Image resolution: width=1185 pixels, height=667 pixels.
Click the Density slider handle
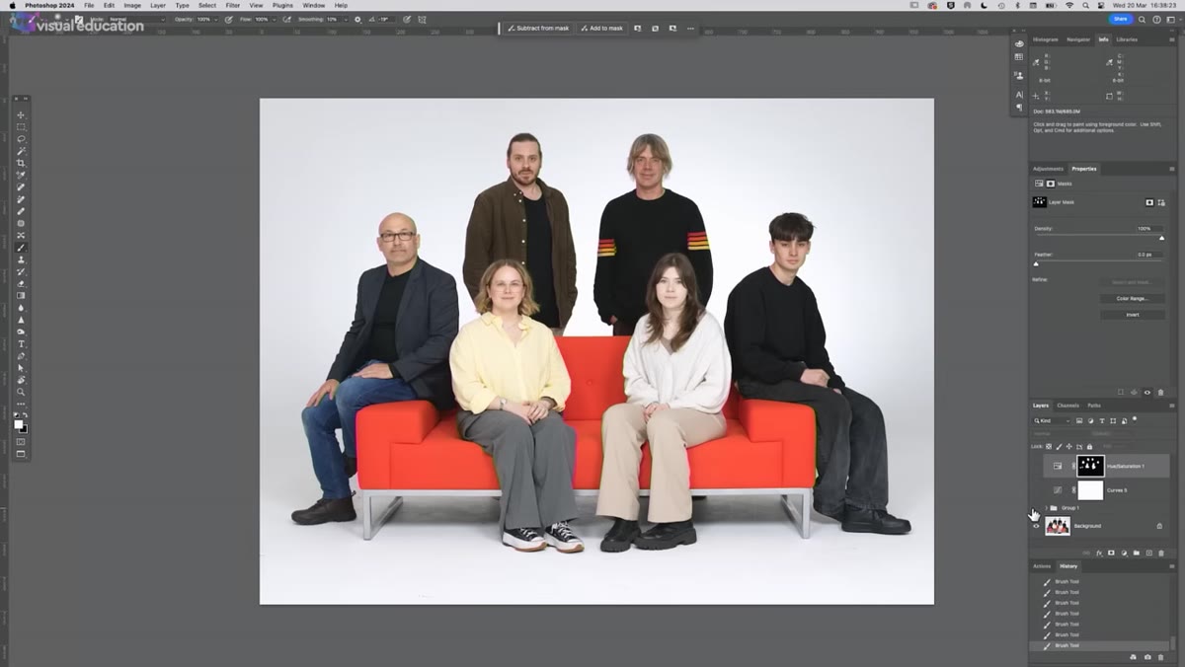(1161, 238)
